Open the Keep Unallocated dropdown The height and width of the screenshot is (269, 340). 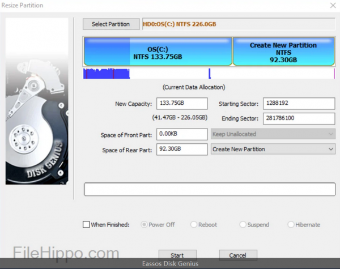point(273,134)
